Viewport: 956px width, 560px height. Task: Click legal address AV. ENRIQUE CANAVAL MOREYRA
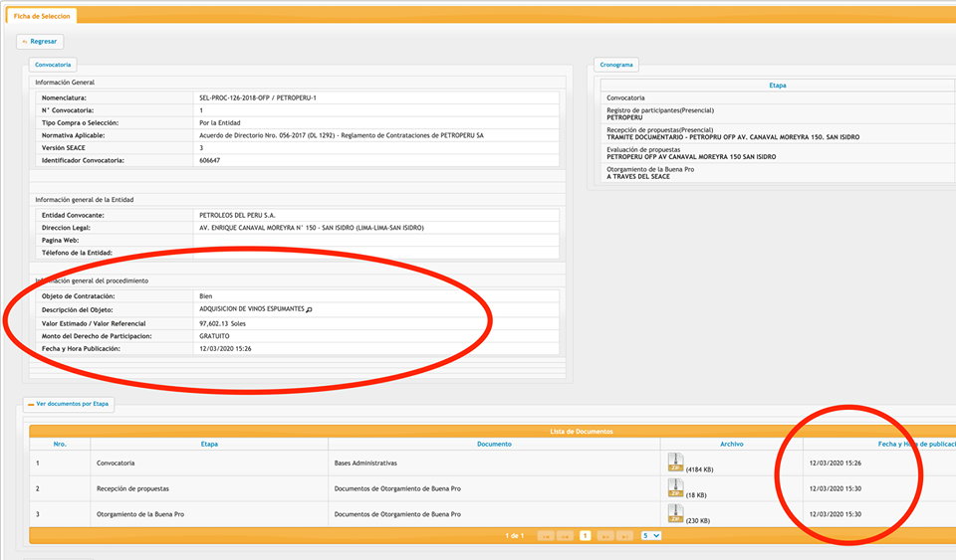point(311,228)
